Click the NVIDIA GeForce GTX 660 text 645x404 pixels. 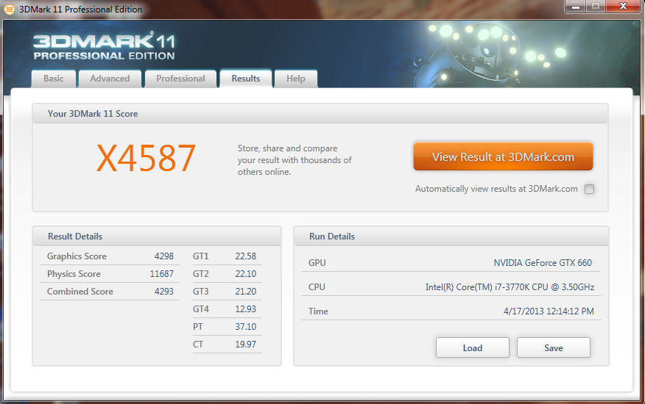(543, 263)
